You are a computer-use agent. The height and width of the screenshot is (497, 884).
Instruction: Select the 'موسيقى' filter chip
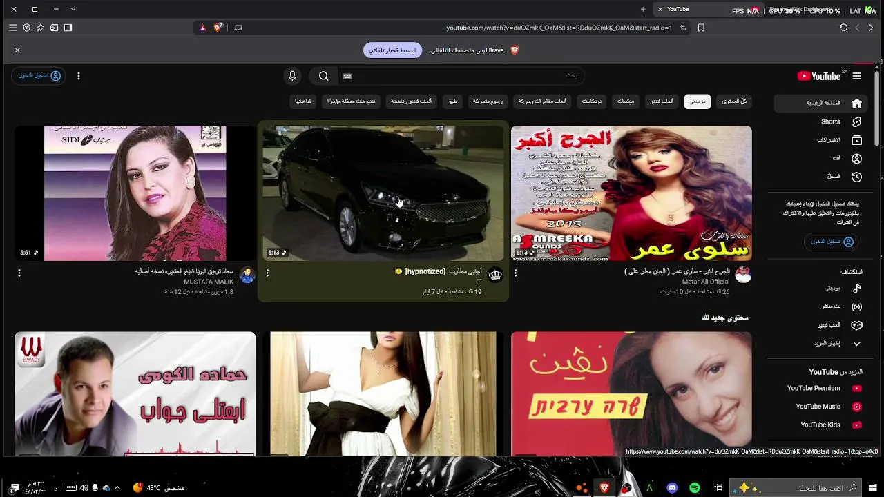click(x=698, y=101)
